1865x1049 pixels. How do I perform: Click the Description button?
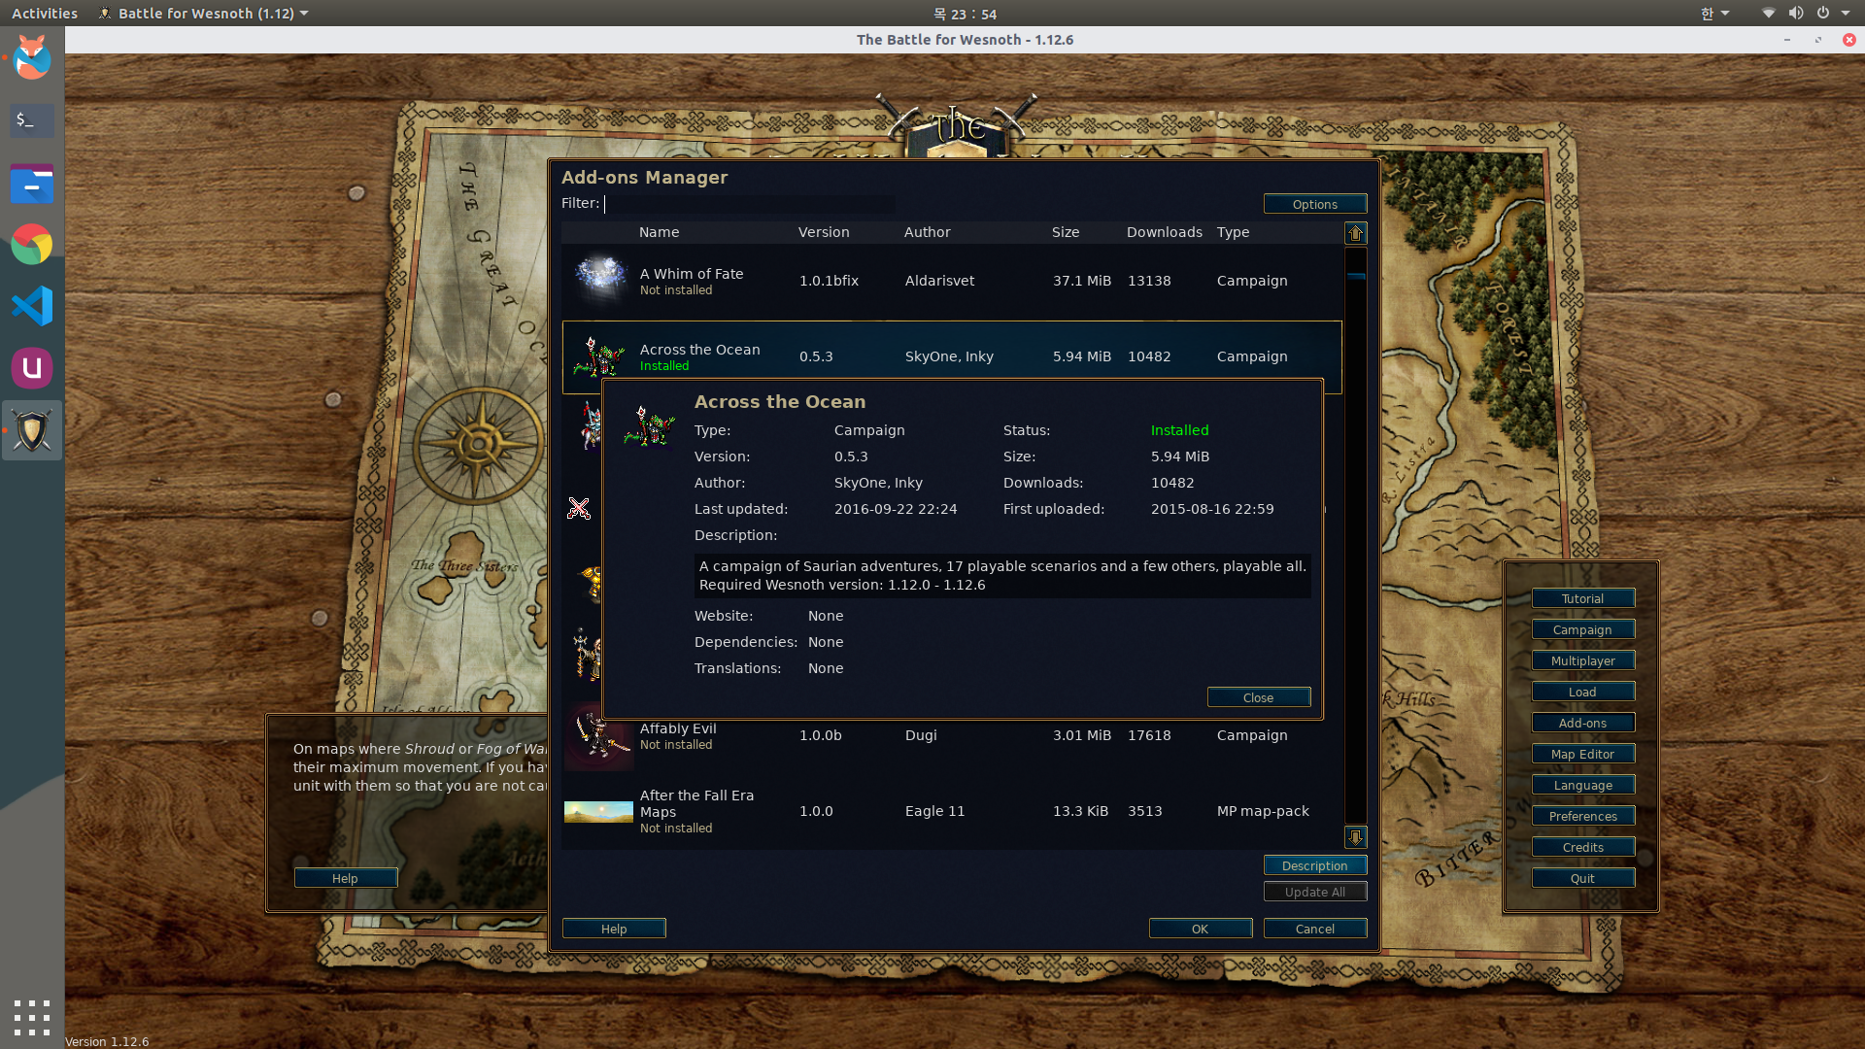click(1314, 865)
